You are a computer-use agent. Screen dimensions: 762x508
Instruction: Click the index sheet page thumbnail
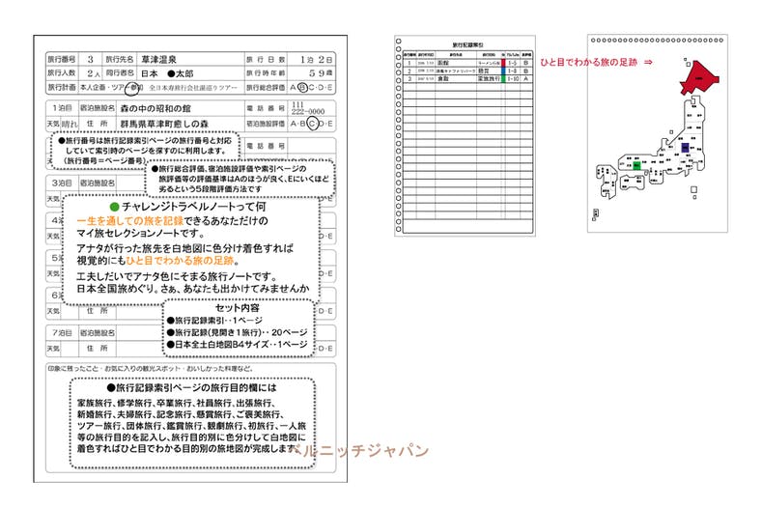465,135
